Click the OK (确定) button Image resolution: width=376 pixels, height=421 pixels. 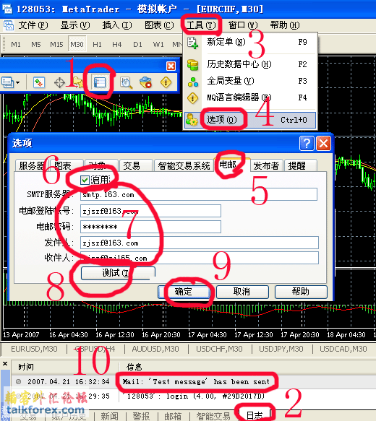click(x=184, y=292)
